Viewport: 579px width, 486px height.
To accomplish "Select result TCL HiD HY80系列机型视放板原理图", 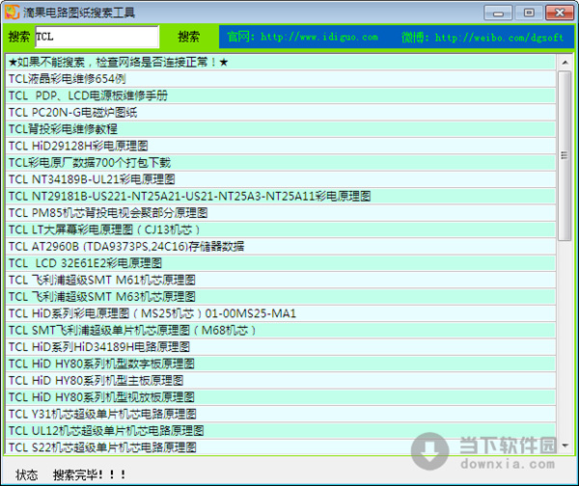I will 281,397.
